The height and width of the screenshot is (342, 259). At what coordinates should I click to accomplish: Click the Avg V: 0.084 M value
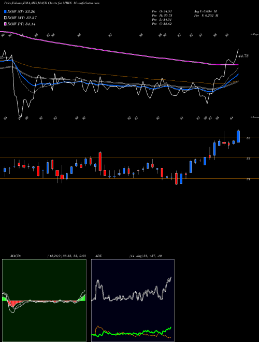(205, 11)
